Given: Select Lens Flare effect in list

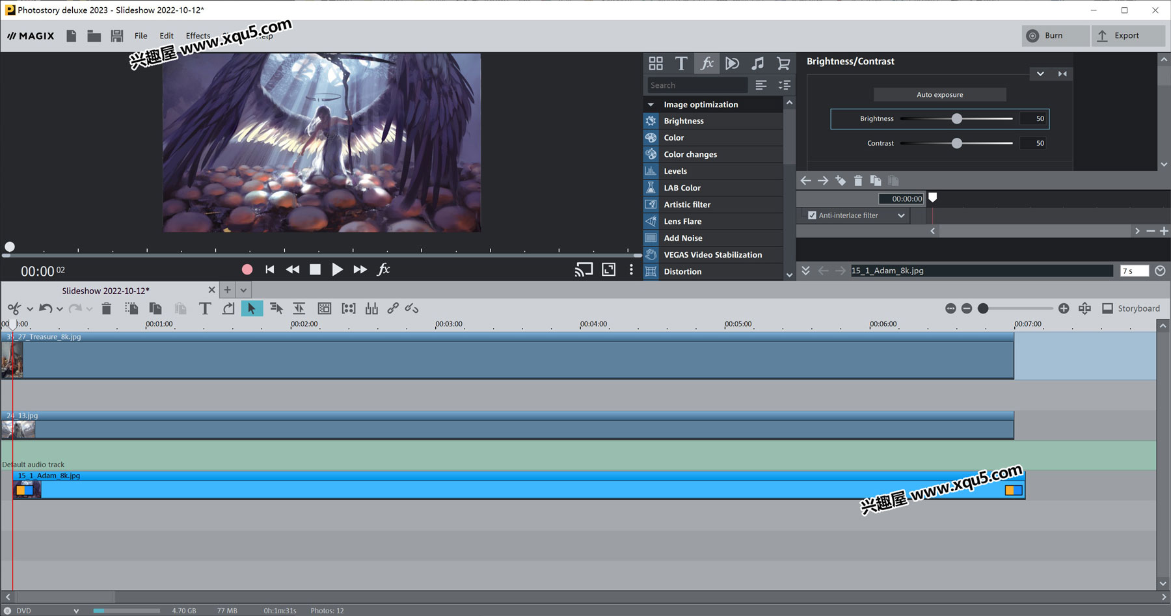Looking at the screenshot, I should click(x=713, y=221).
